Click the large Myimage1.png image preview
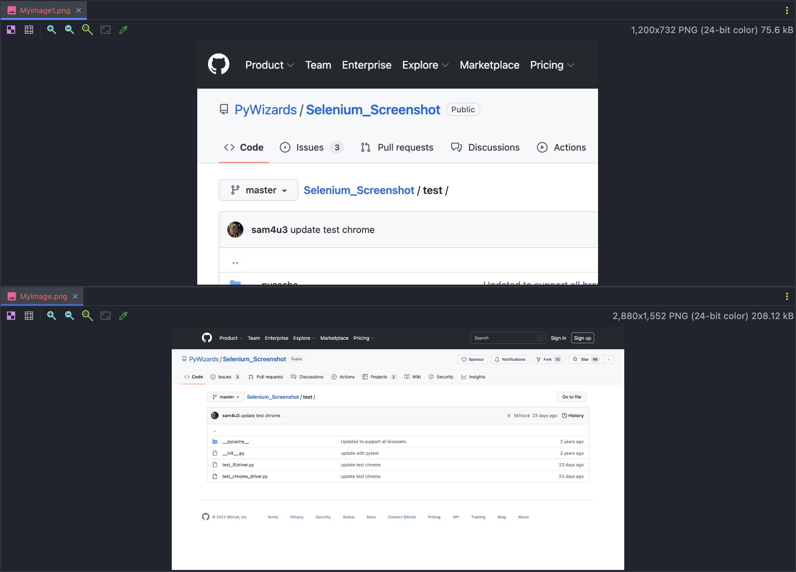 pos(397,163)
